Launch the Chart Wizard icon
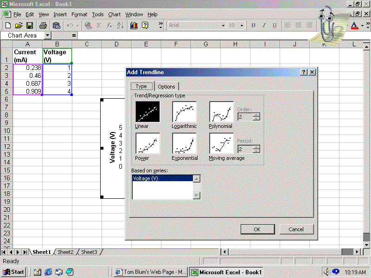Viewport: 371px width, 278px height. tap(134, 25)
